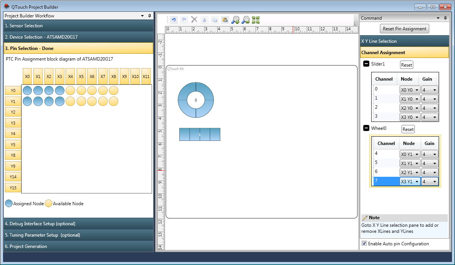Open step 5 Tuning Parameter Setup
The image size is (455, 265).
78,235
